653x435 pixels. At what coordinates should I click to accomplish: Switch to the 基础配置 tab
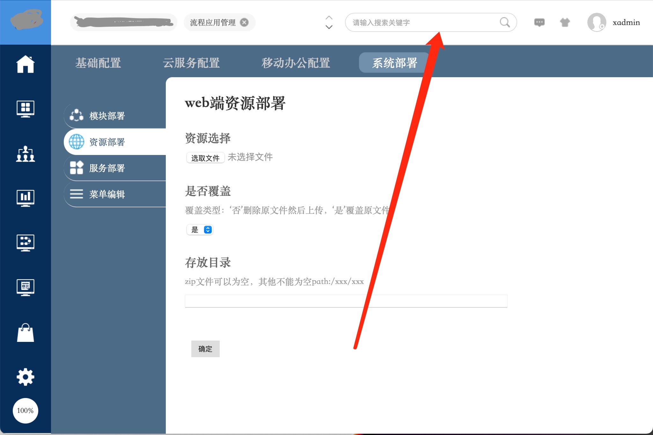98,63
